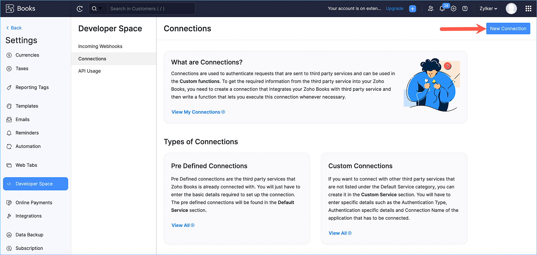Image resolution: width=537 pixels, height=255 pixels.
Task: Click the blue quick create plus icon
Action: click(412, 9)
